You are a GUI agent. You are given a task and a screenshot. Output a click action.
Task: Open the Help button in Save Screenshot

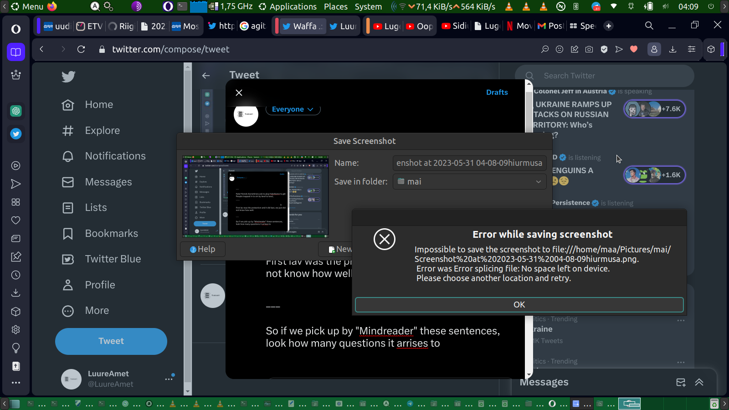point(203,249)
